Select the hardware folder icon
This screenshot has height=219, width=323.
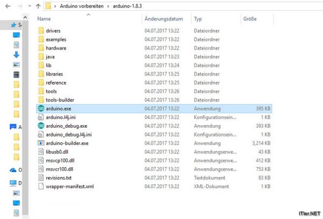click(x=41, y=48)
